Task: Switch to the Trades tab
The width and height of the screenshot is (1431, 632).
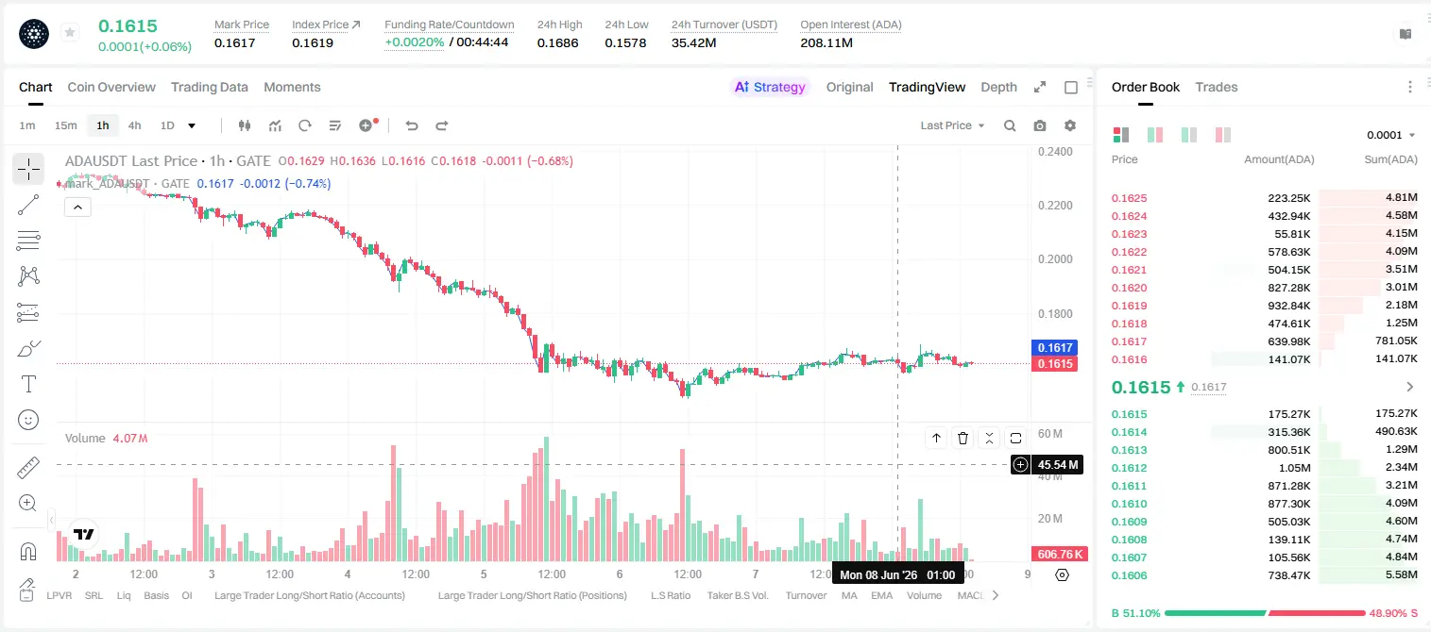Action: (1216, 87)
